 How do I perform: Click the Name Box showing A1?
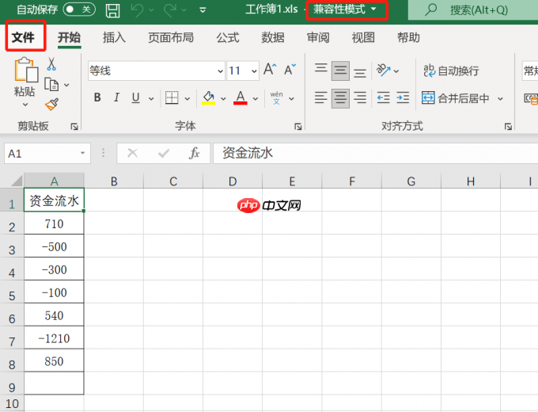coord(47,153)
